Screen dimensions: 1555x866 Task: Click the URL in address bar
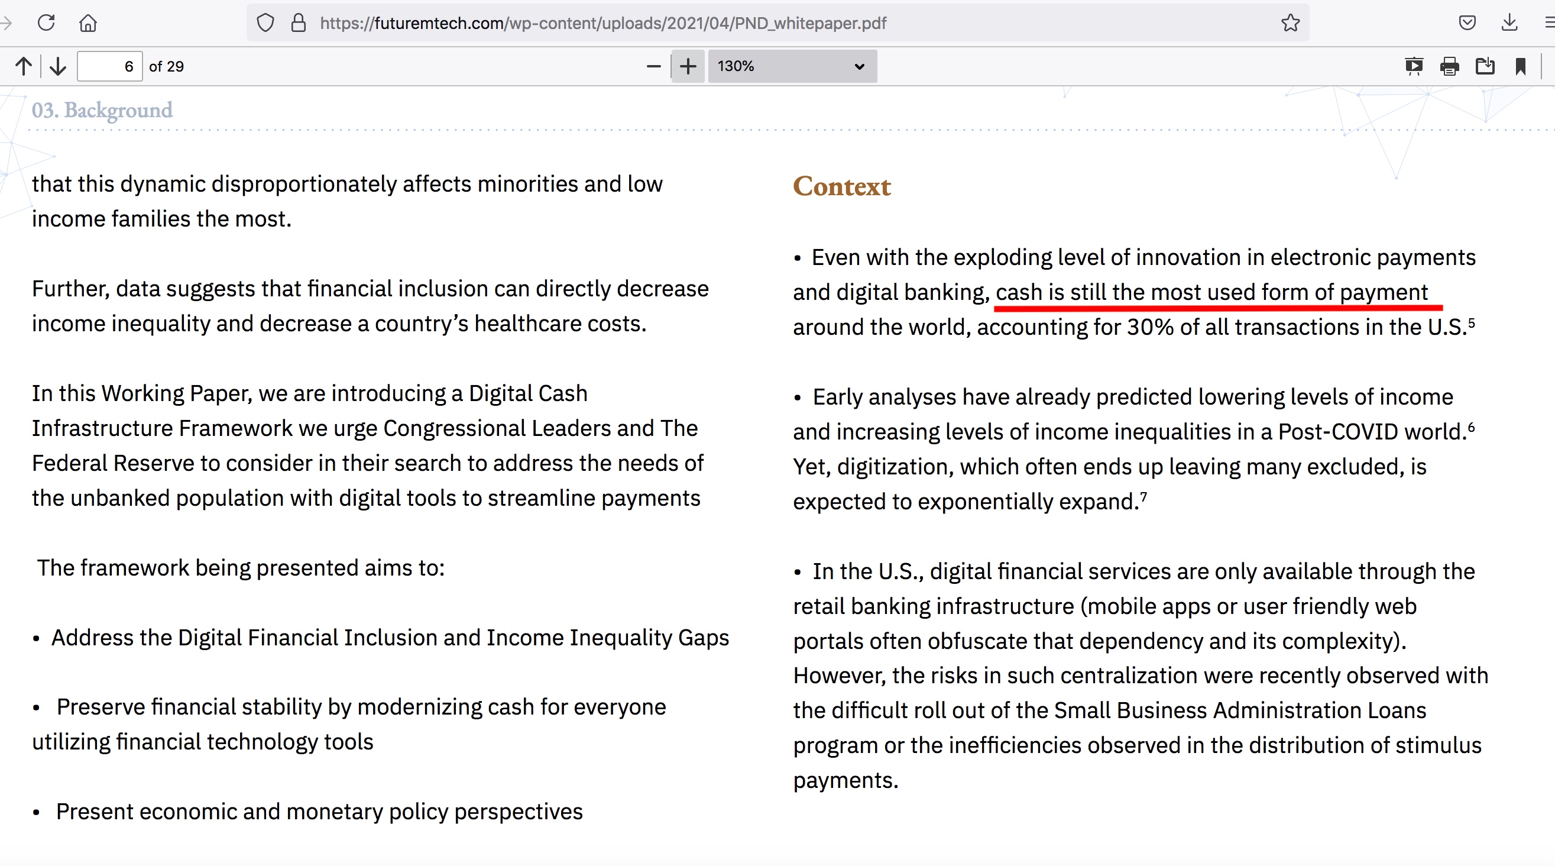[x=602, y=23]
